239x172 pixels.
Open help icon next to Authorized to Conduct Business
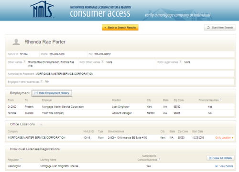(x=159, y=159)
